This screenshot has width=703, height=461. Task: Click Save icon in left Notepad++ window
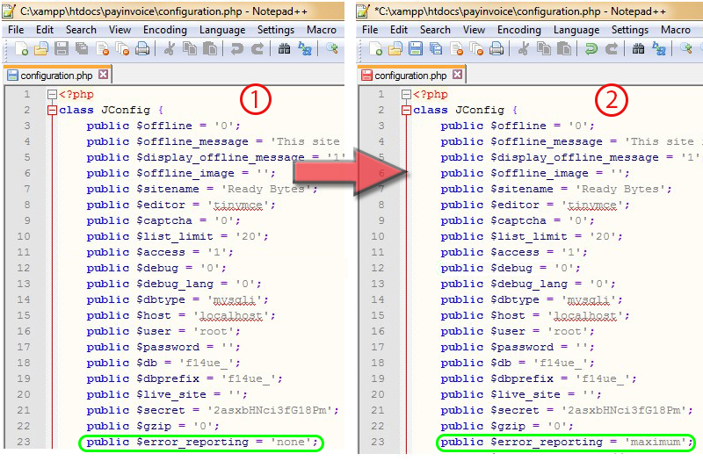coord(62,48)
